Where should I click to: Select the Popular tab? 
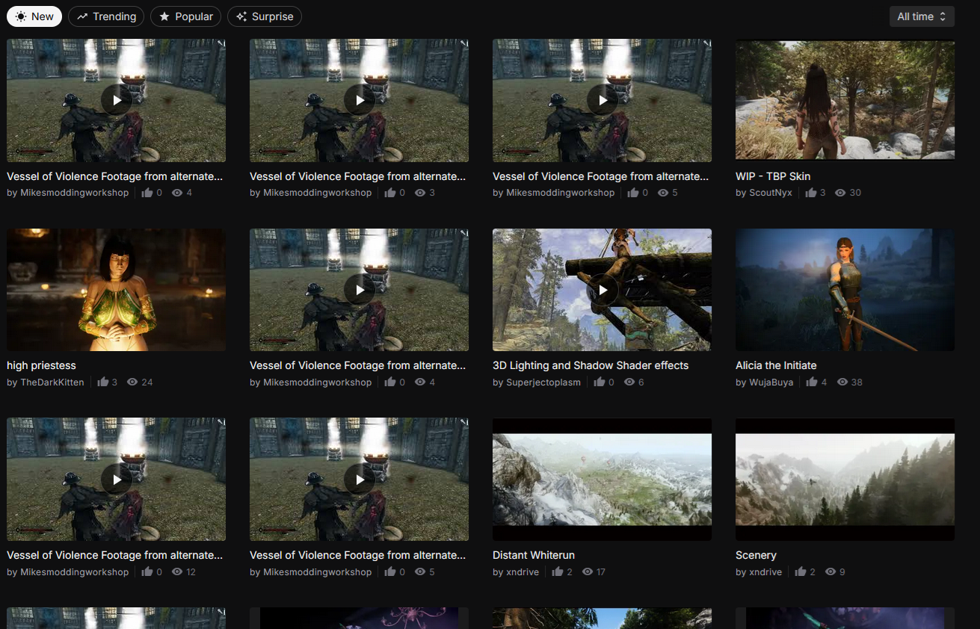point(185,16)
